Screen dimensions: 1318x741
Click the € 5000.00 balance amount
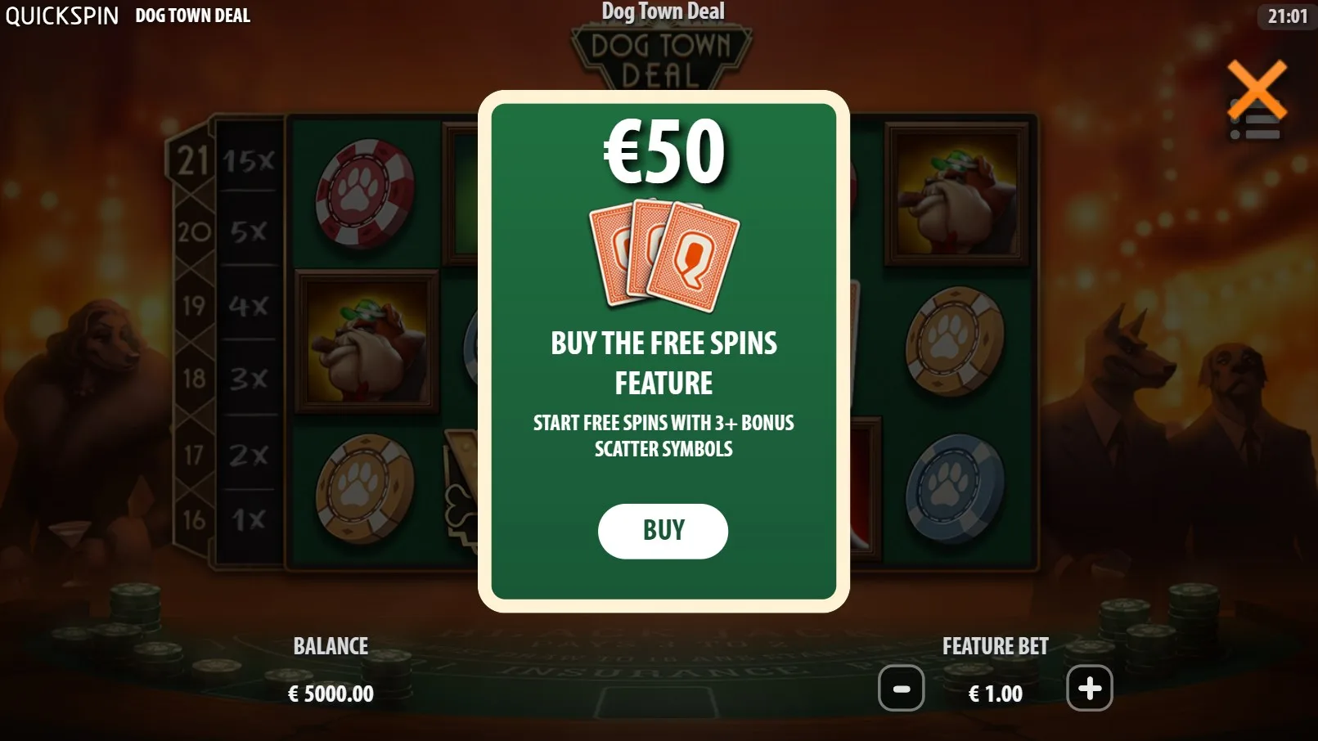coord(331,694)
